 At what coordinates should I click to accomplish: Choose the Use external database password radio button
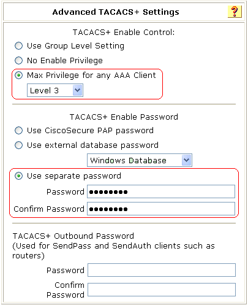coord(18,145)
